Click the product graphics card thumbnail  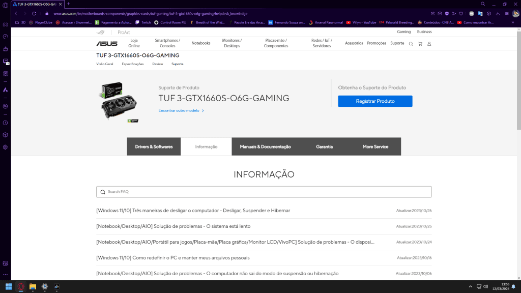[119, 102]
